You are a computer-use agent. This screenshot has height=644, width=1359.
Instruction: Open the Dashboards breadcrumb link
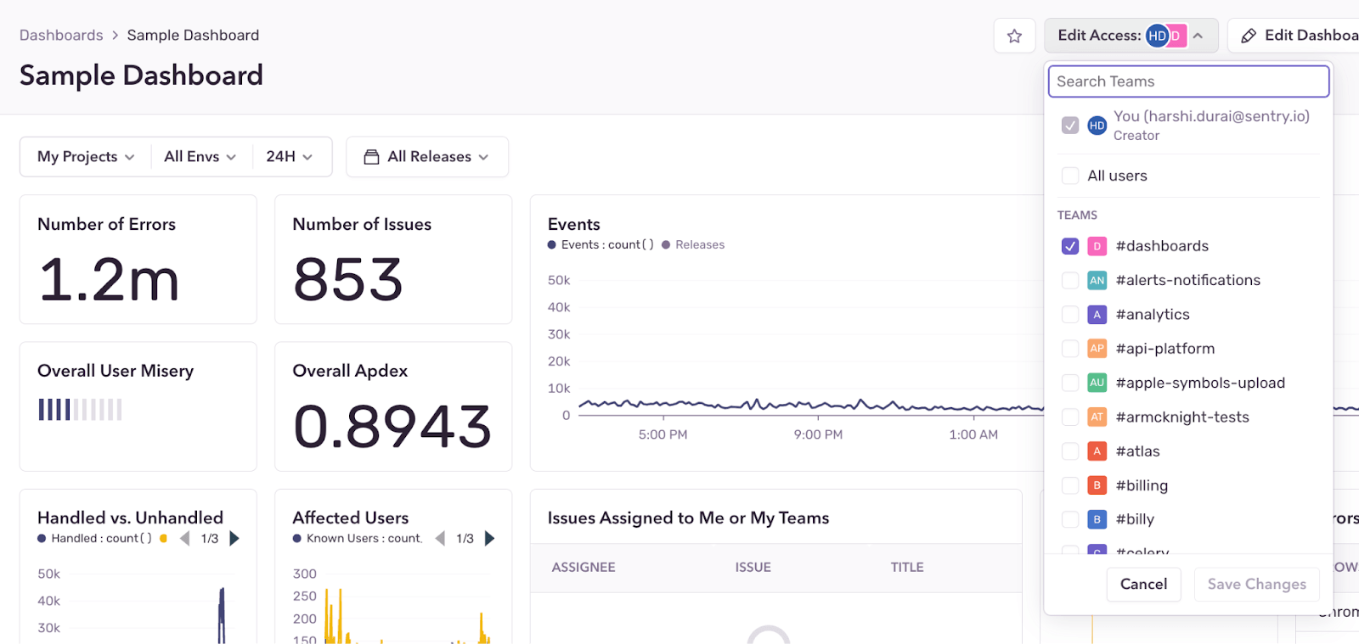pyautogui.click(x=61, y=35)
